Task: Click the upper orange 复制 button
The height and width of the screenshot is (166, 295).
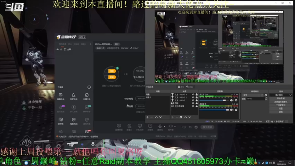Action: (x=112, y=71)
